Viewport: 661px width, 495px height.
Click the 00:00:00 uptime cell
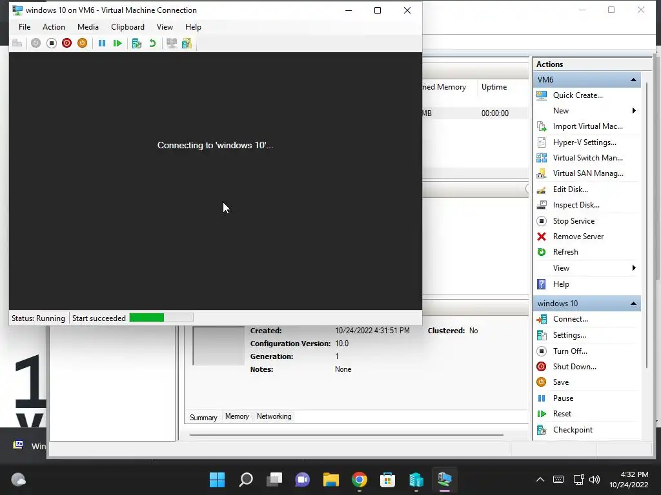click(495, 113)
